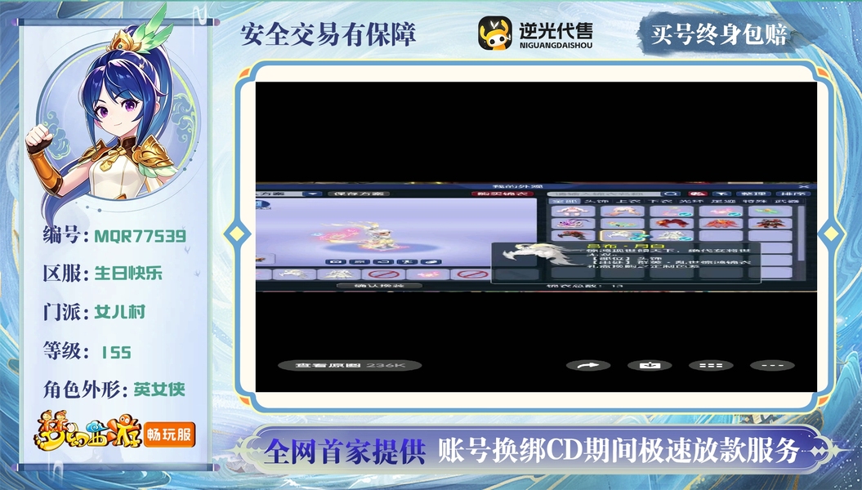This screenshot has width=862, height=490.
Task: Select the third red item in second row
Action: [x=672, y=224]
